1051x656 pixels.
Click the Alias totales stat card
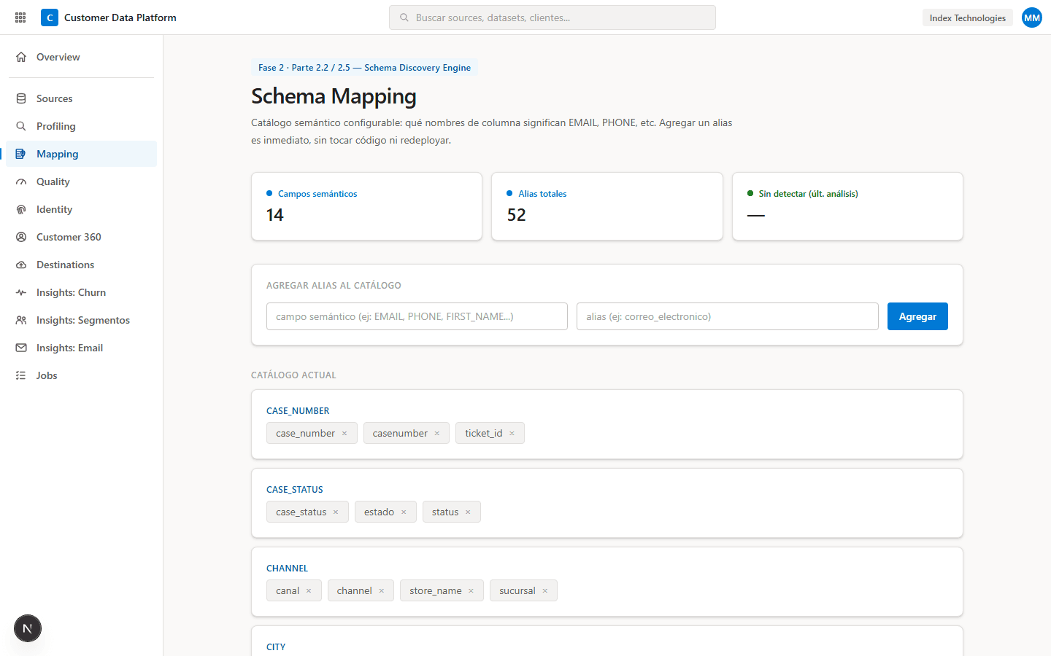607,206
